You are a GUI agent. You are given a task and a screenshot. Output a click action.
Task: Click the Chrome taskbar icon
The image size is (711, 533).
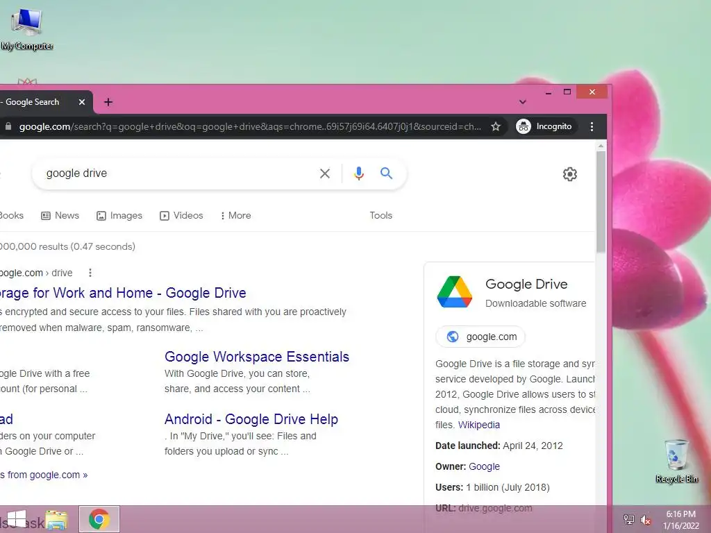tap(99, 519)
